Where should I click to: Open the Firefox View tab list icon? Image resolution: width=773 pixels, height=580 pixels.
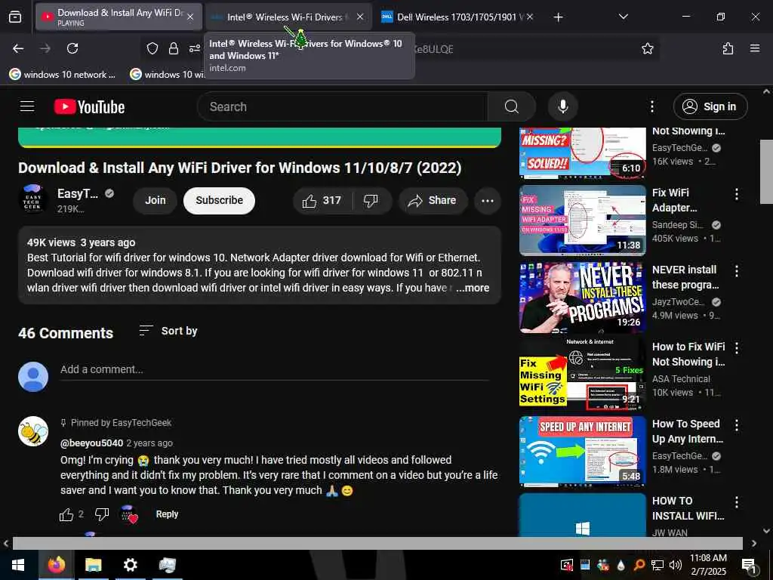(x=15, y=17)
